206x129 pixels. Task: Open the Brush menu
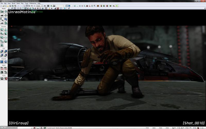(14, 3)
